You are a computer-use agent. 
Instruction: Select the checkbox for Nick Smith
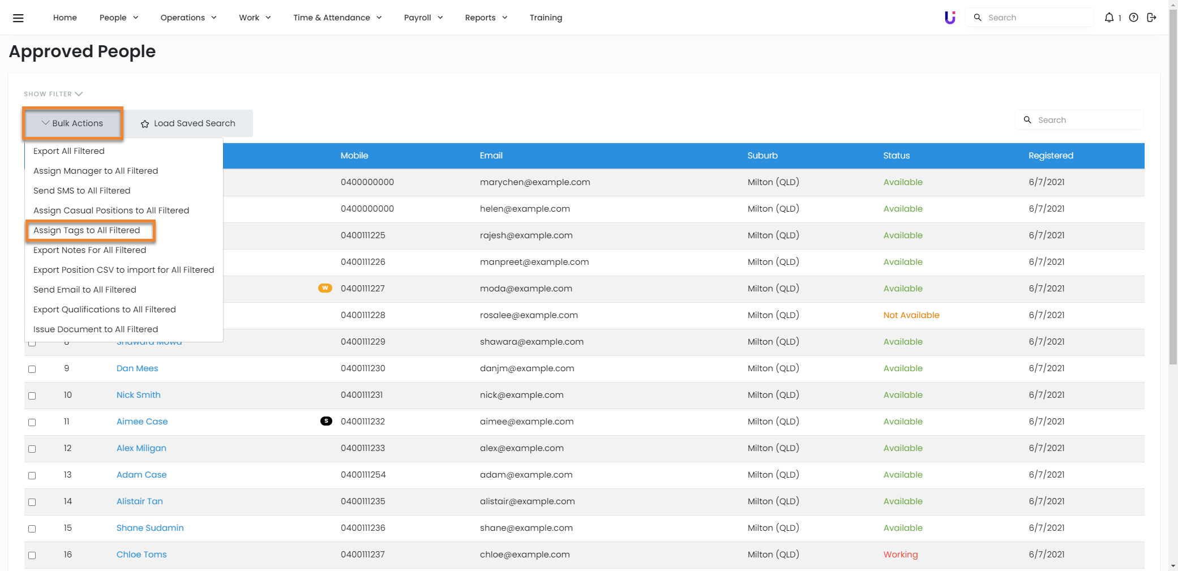click(x=32, y=396)
